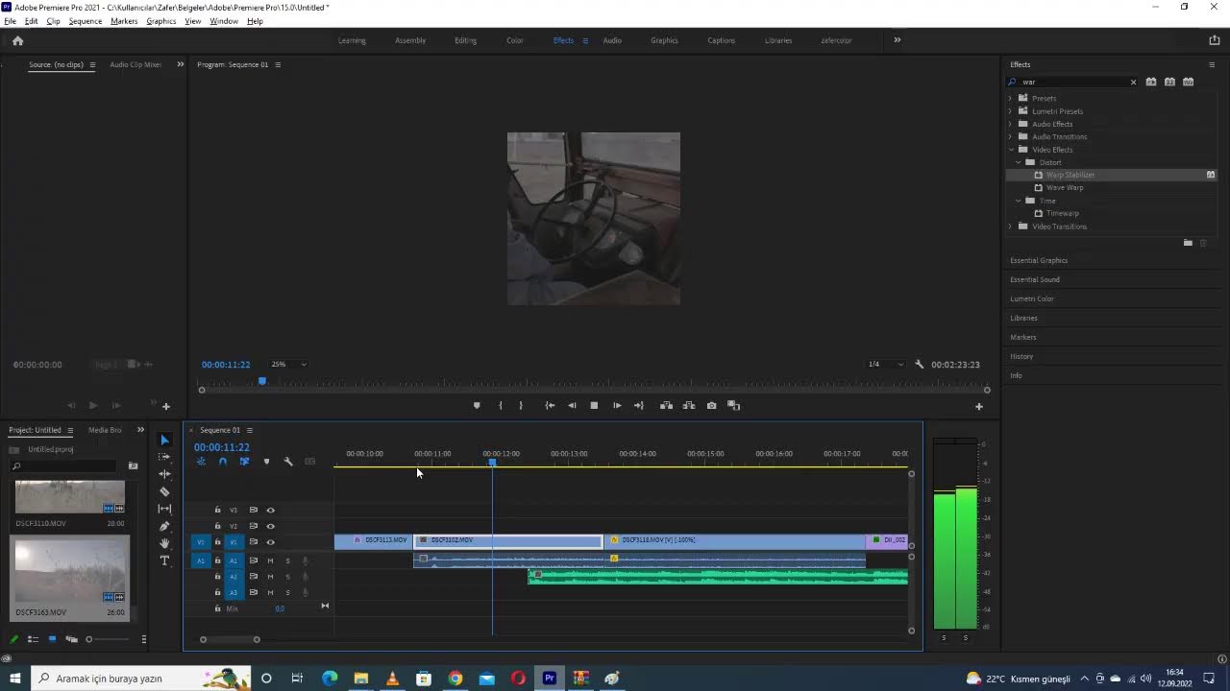Open the Media Browser panel tab
Viewport: 1230px width, 691px height.
coord(105,430)
